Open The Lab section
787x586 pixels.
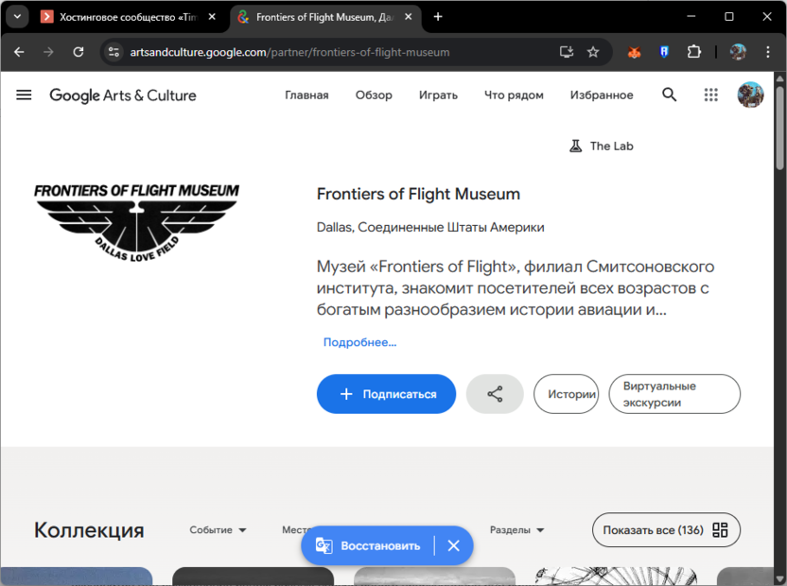tap(602, 146)
